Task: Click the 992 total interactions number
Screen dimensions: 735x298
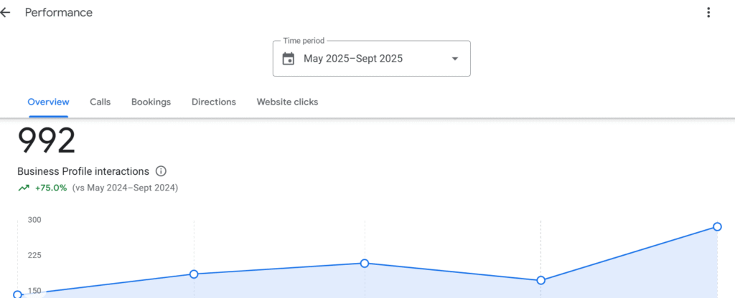Action: (x=47, y=141)
